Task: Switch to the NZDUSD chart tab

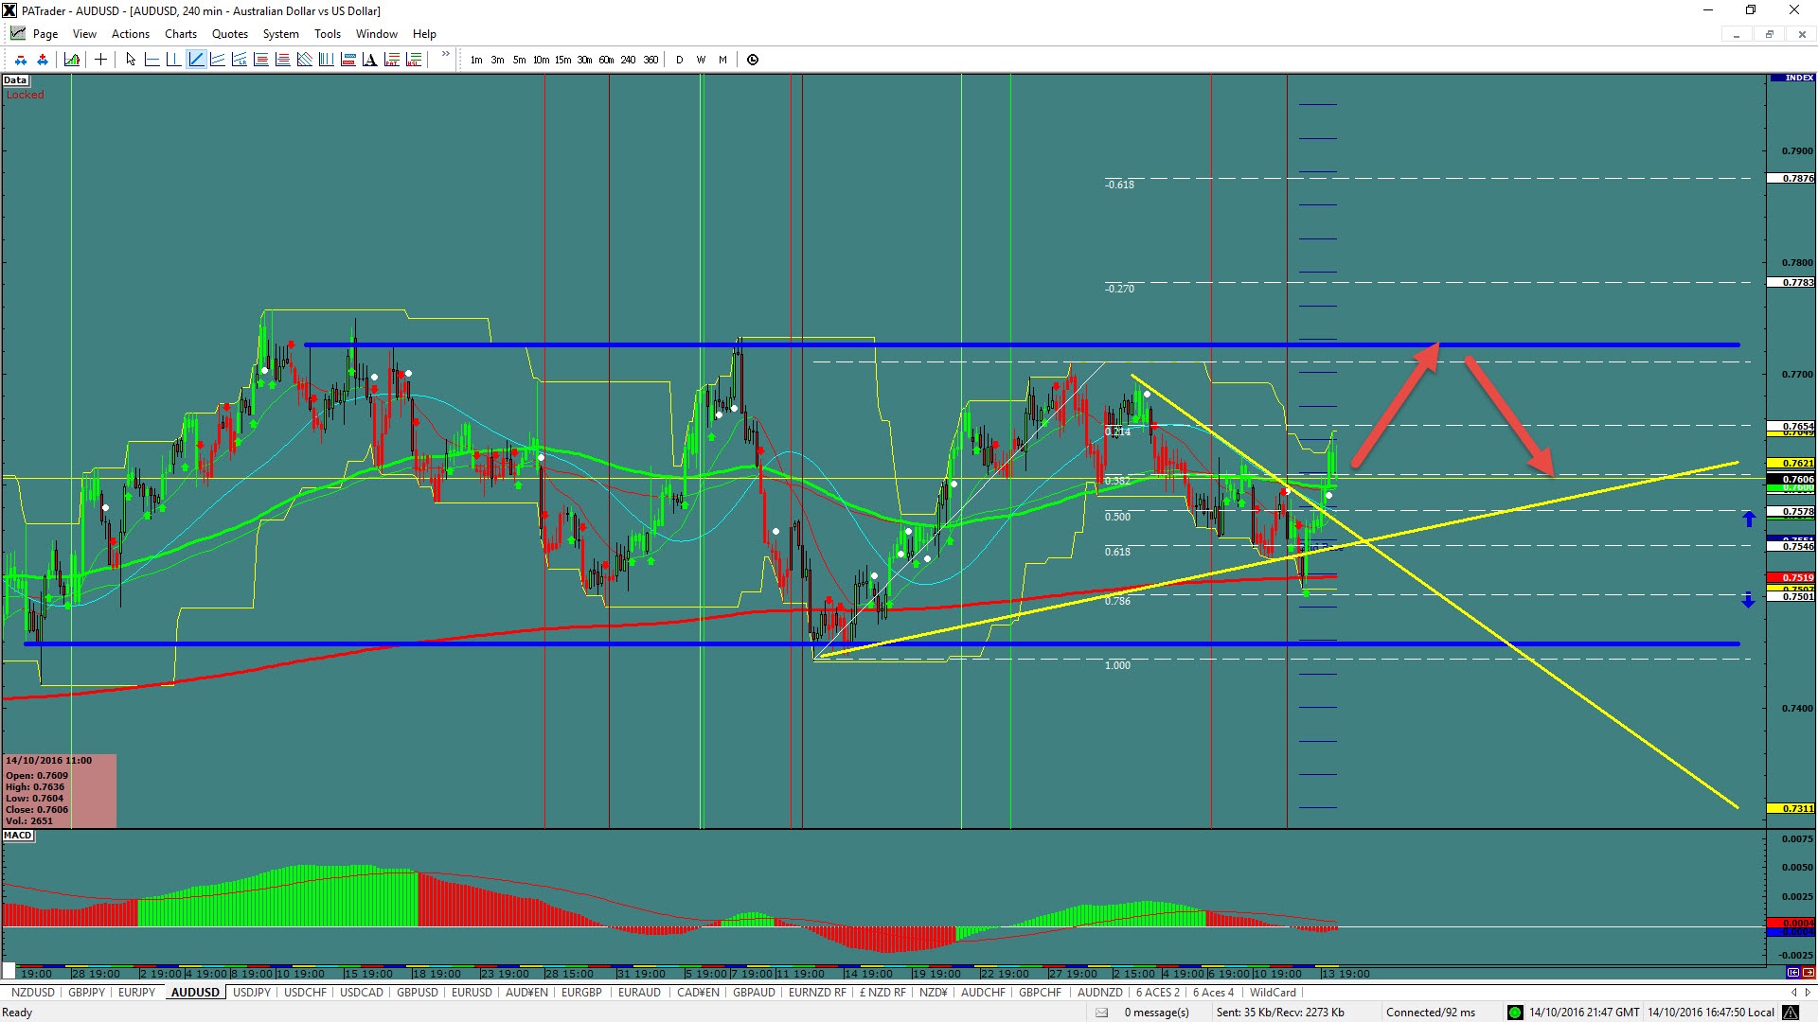Action: tap(33, 993)
